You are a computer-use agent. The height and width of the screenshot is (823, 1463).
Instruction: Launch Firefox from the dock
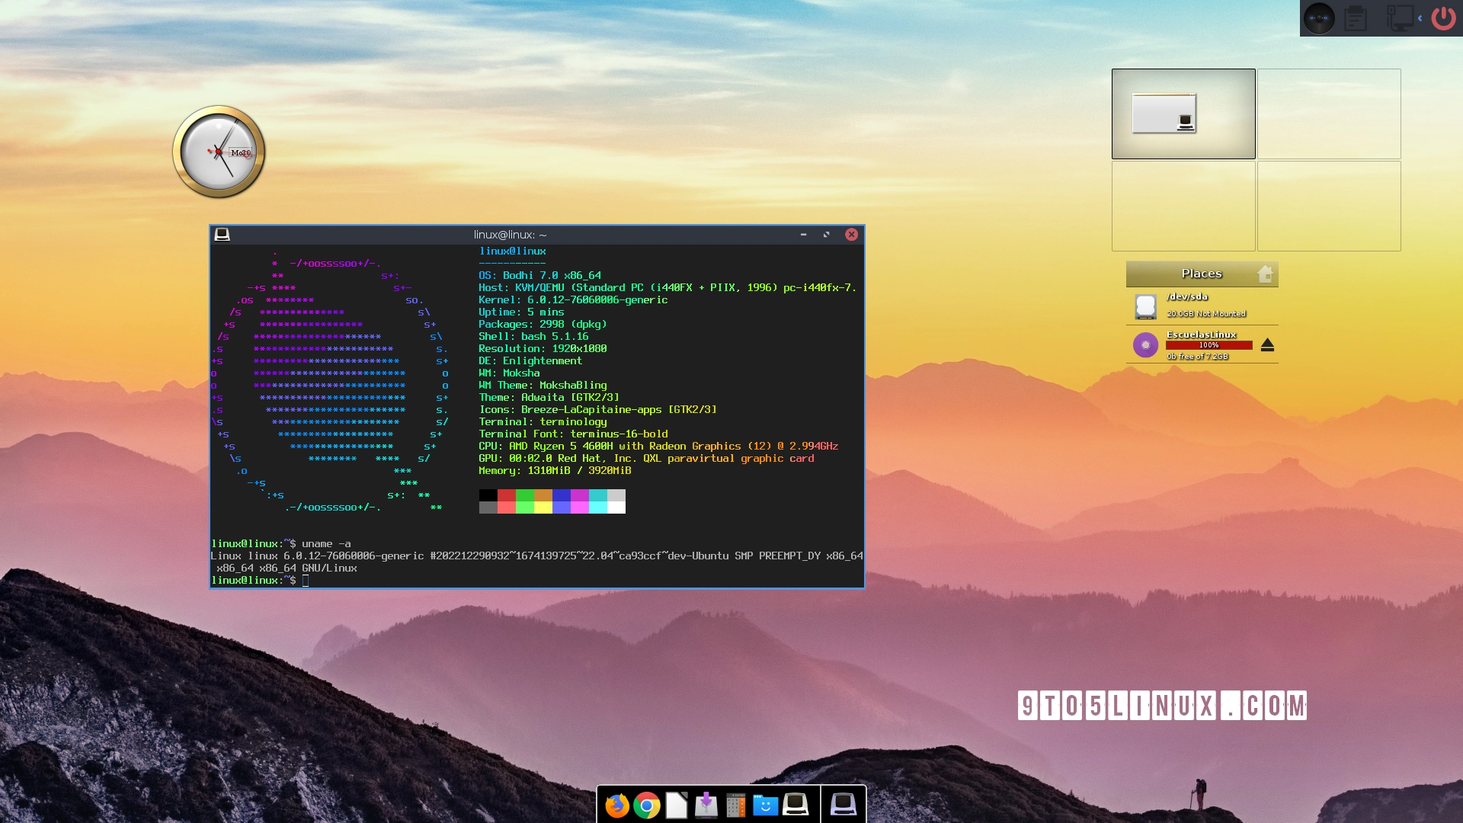[x=617, y=804]
